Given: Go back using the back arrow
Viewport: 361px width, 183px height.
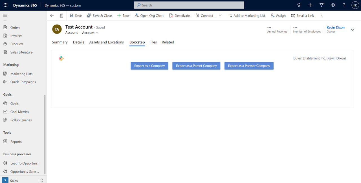Looking at the screenshot, I should (52, 16).
